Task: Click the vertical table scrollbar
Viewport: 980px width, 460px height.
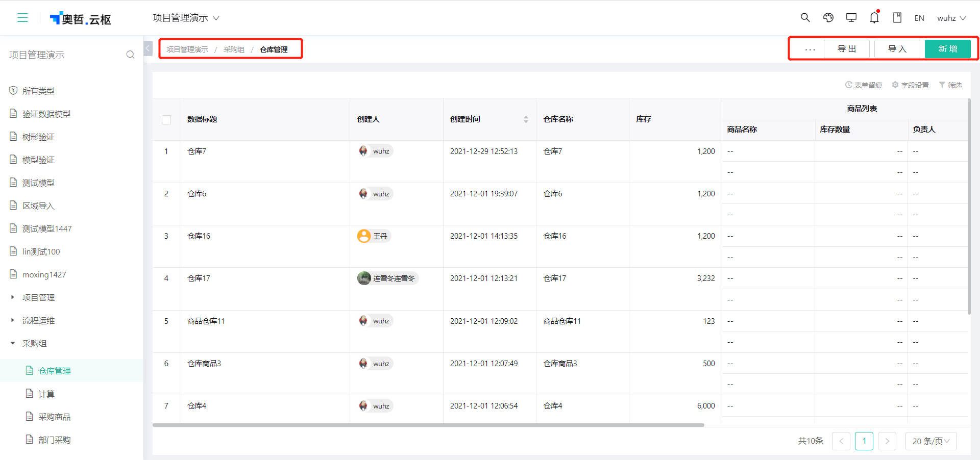Action: [x=969, y=206]
